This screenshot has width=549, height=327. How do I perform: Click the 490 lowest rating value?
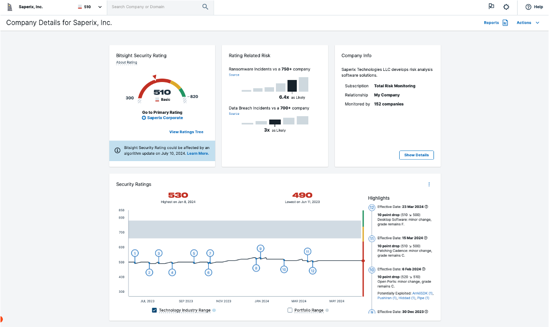(x=302, y=195)
